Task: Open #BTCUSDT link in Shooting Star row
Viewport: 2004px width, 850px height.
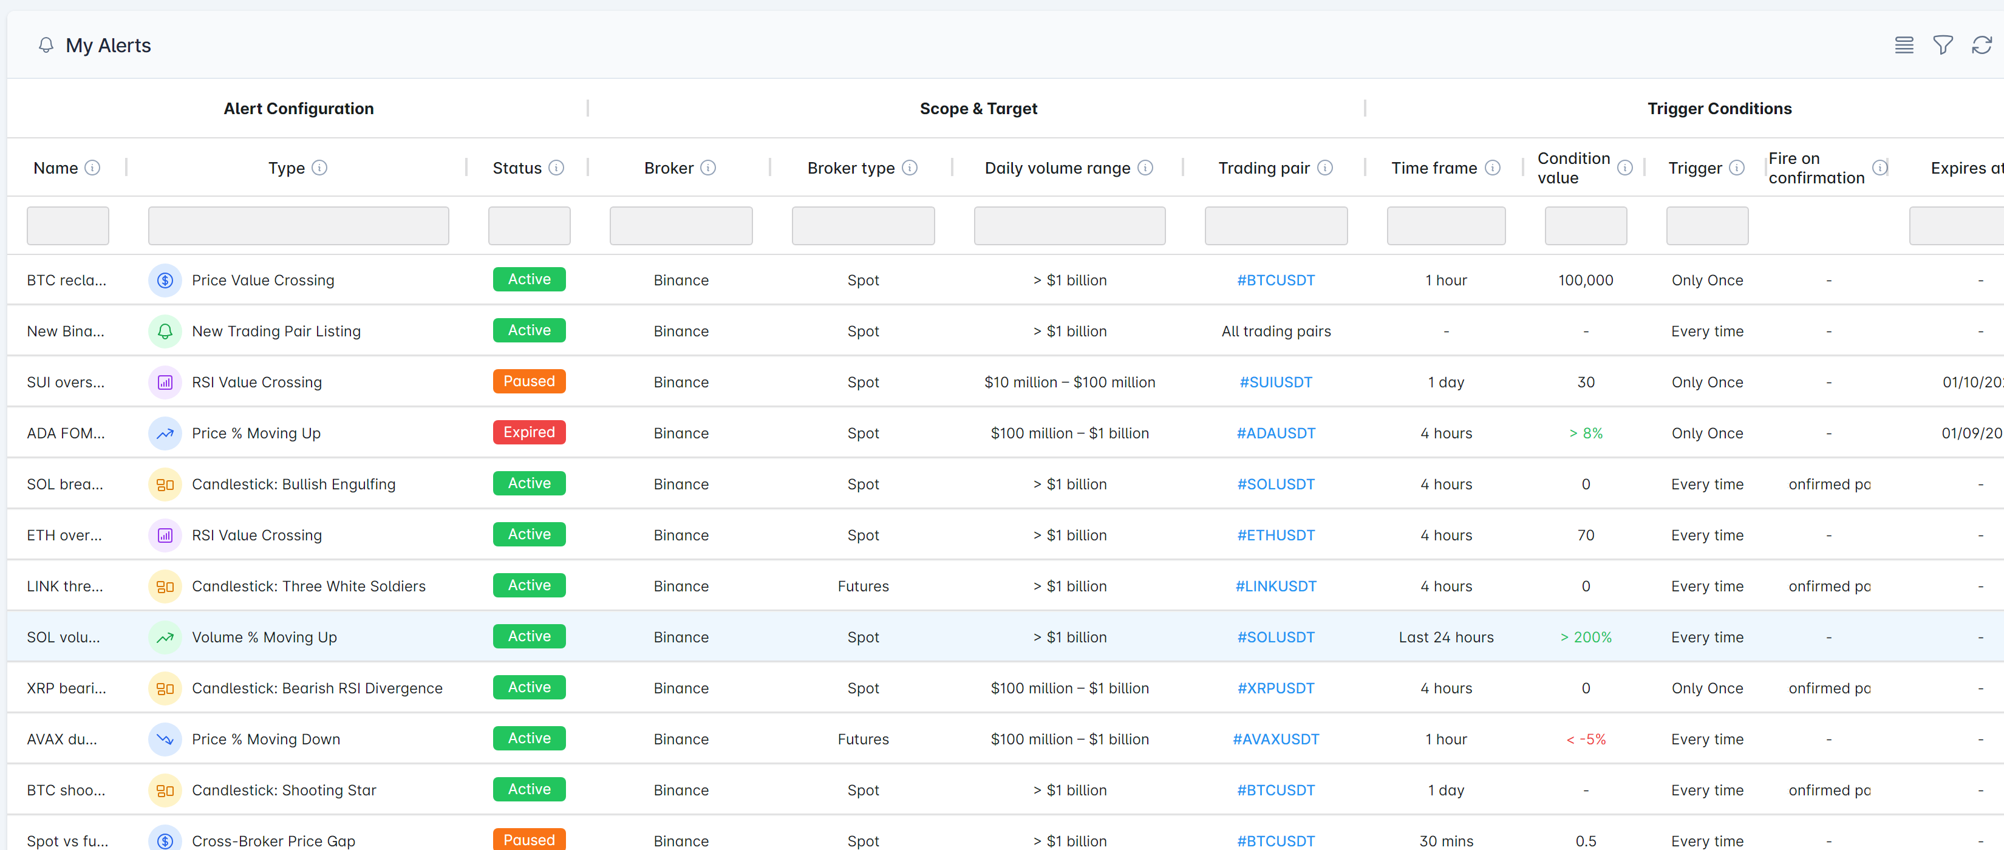Action: click(1276, 790)
